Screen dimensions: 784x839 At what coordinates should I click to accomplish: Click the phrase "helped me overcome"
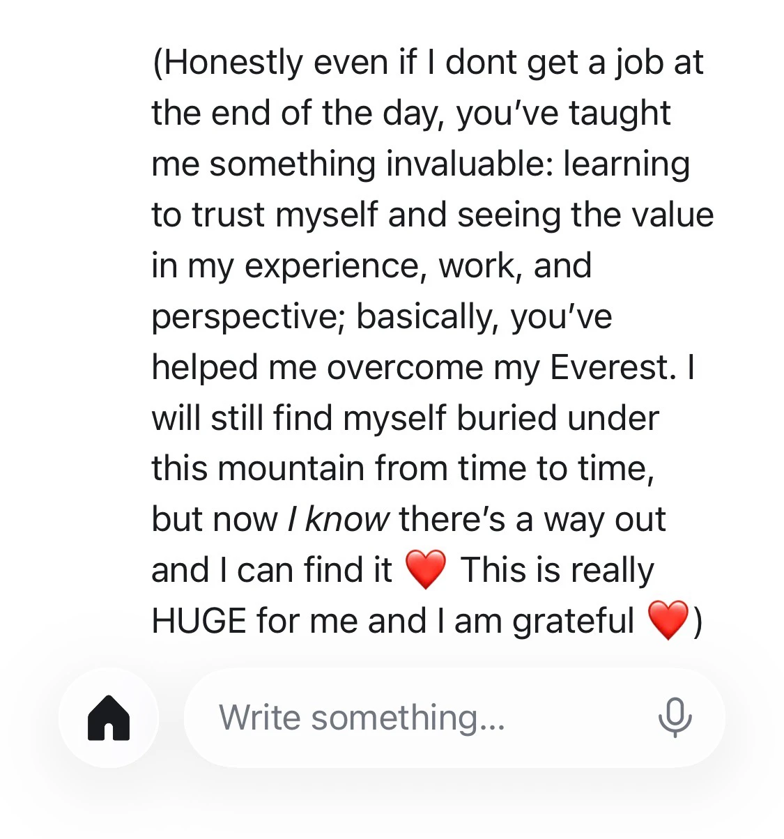point(317,367)
